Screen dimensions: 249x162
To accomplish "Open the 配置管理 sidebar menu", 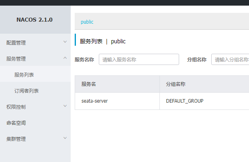I will coord(16,43).
